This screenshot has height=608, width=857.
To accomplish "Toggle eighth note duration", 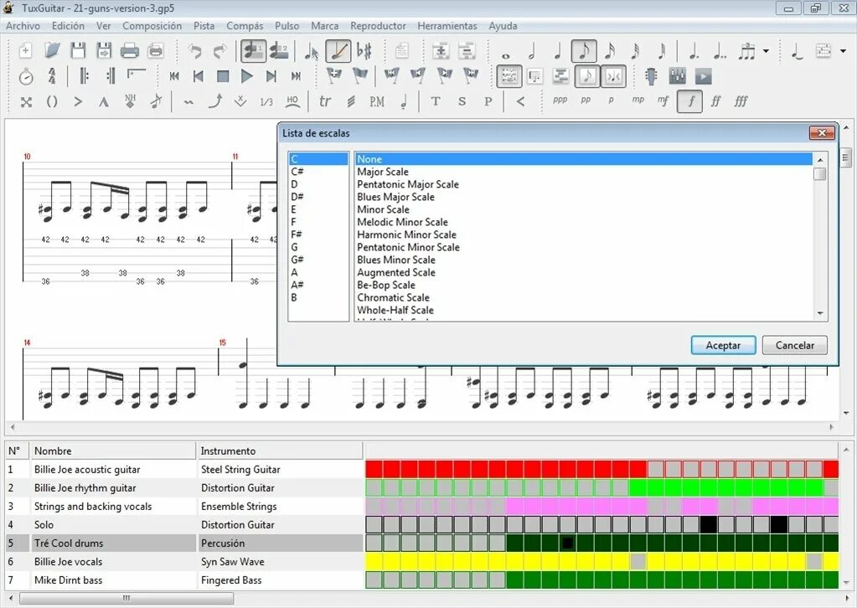I will [x=584, y=51].
